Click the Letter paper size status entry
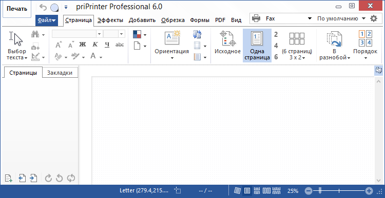The image size is (385, 198). pos(144,191)
